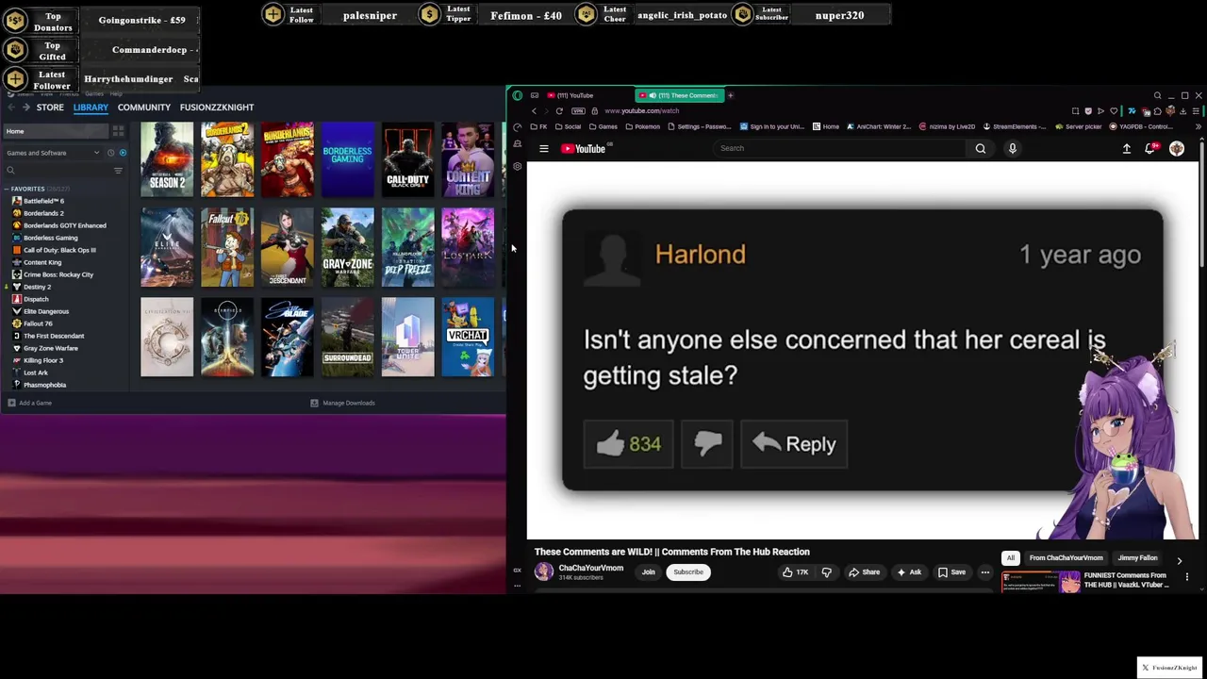
Task: Search tabs with the browser magnifier icon
Action: (1158, 95)
